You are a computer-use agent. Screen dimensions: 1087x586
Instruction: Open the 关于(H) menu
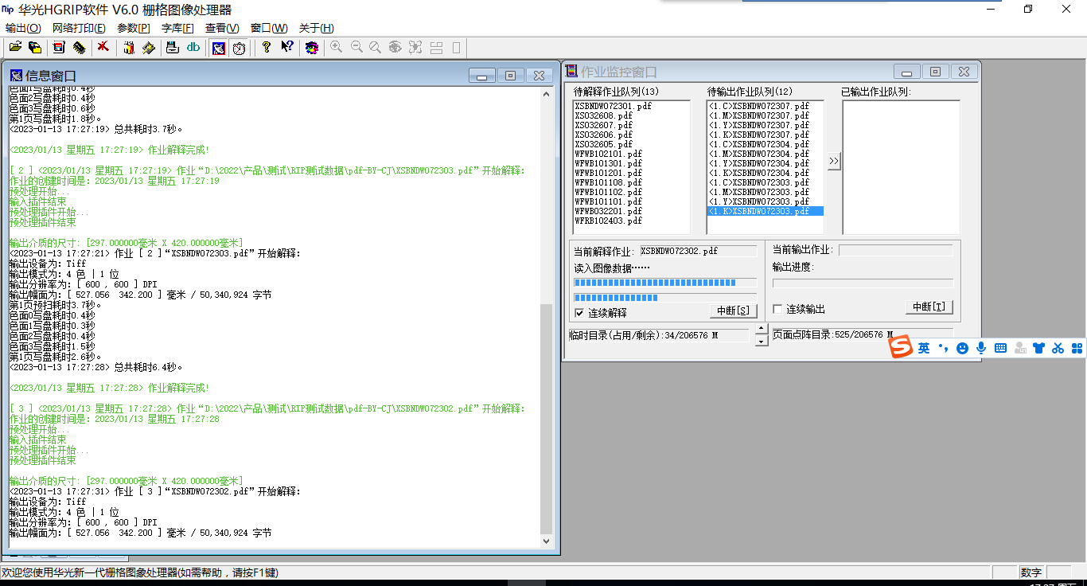(317, 28)
